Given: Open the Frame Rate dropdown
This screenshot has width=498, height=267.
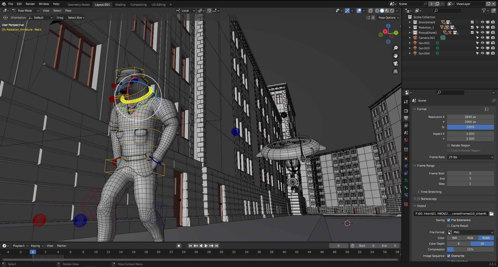Looking at the screenshot, I should coord(470,157).
